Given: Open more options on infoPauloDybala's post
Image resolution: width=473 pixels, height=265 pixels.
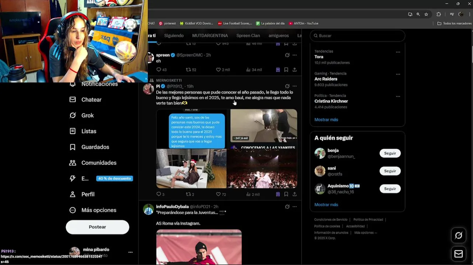Looking at the screenshot, I should [295, 207].
